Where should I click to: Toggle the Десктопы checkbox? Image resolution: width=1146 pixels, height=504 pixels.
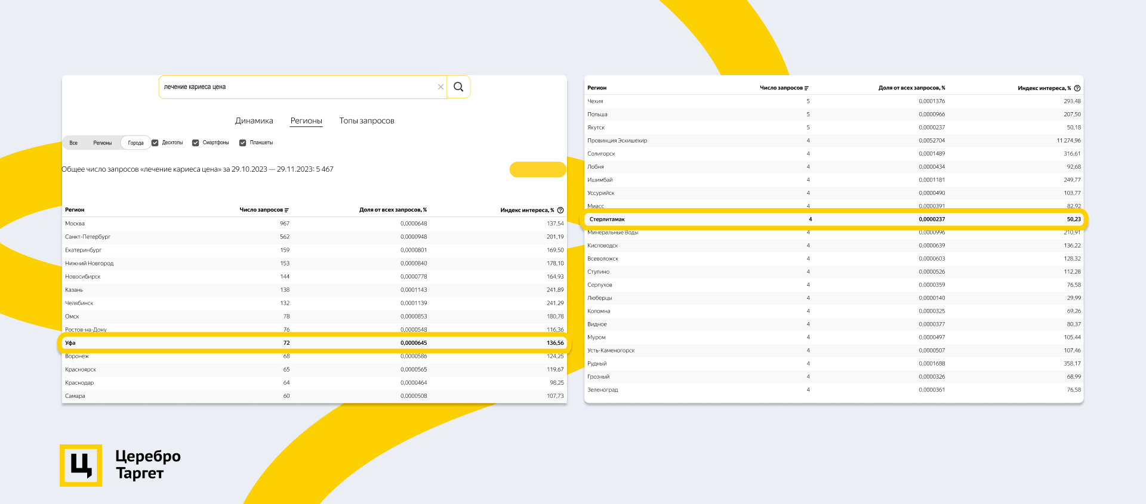[155, 143]
